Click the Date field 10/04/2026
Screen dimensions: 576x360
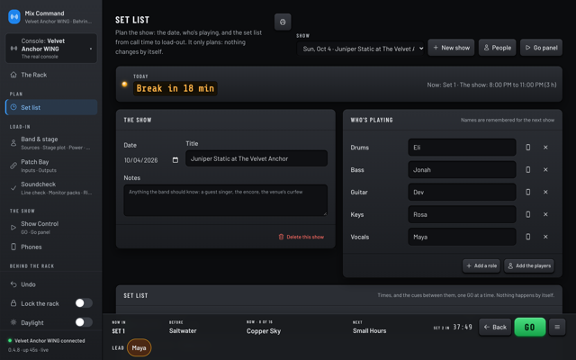coord(151,160)
